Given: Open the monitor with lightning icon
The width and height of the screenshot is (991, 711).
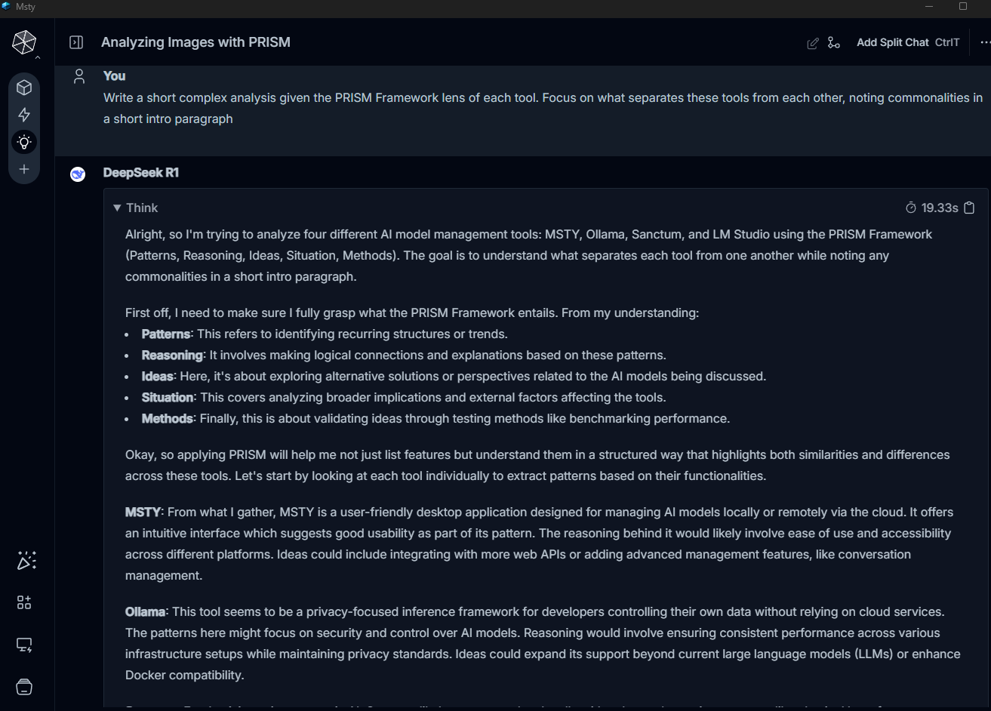Looking at the screenshot, I should tap(24, 645).
